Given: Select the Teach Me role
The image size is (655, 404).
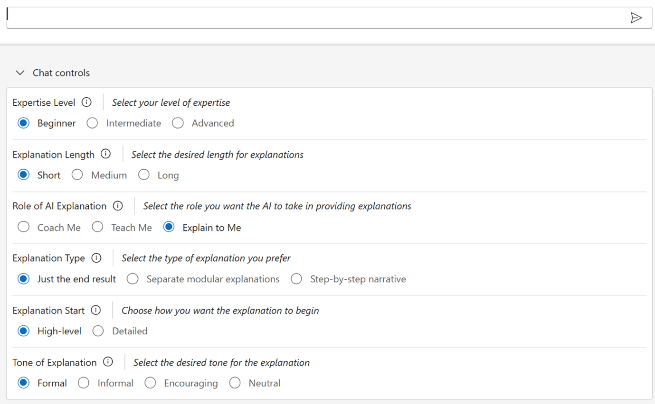Looking at the screenshot, I should (97, 227).
